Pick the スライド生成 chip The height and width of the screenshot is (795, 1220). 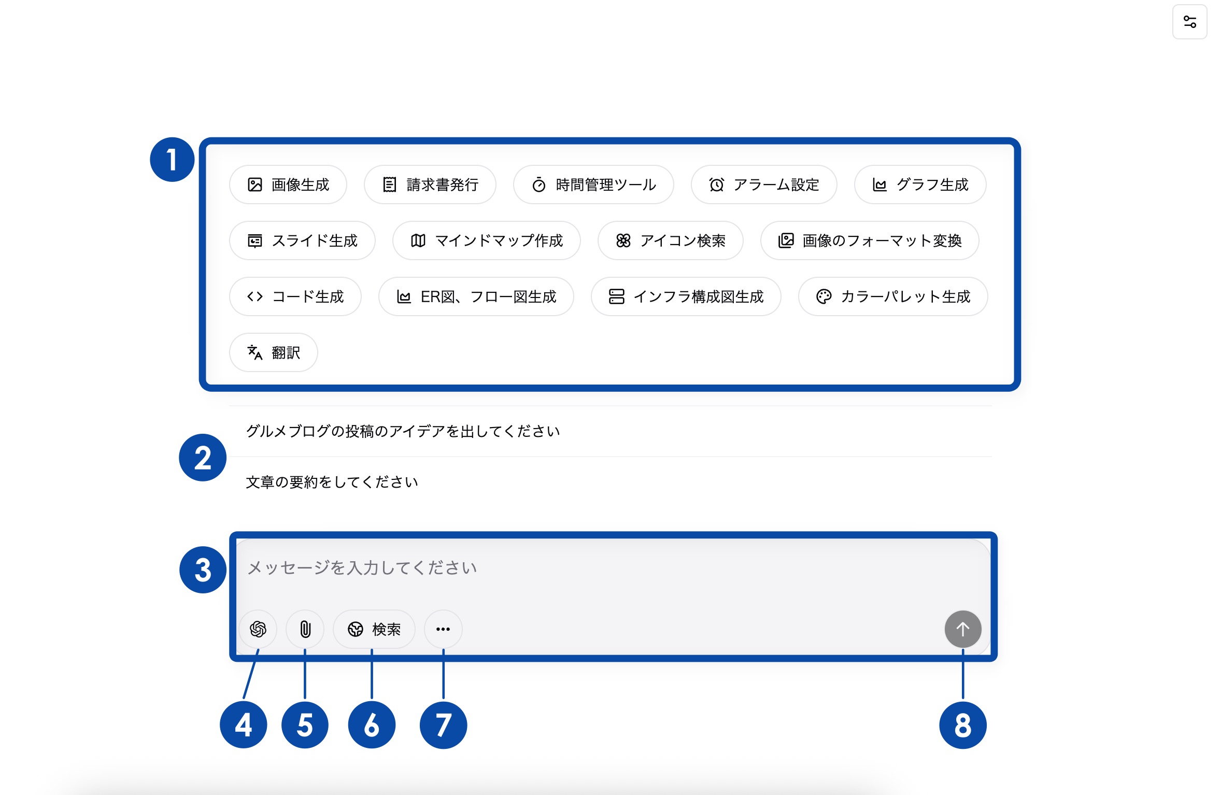pos(302,240)
